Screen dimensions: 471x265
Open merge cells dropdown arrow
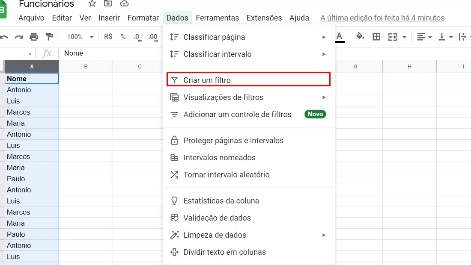404,37
